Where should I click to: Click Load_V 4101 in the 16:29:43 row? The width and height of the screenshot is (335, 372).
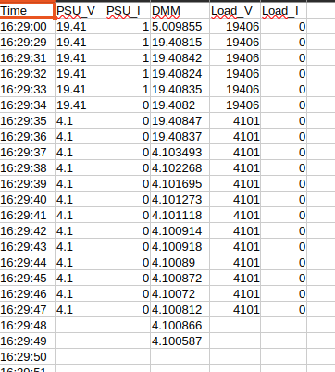[235, 247]
